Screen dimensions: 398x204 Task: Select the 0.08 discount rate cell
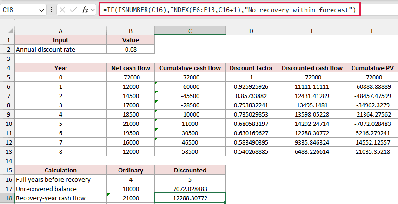[131, 49]
